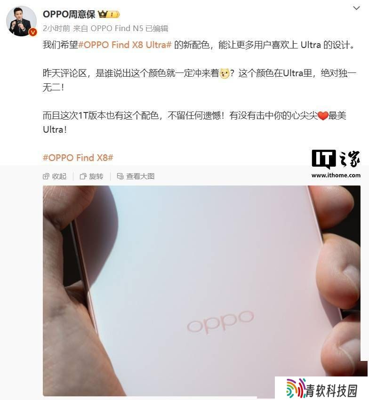Collapse the image with 收起
The height and width of the screenshot is (400, 369).
coord(55,176)
